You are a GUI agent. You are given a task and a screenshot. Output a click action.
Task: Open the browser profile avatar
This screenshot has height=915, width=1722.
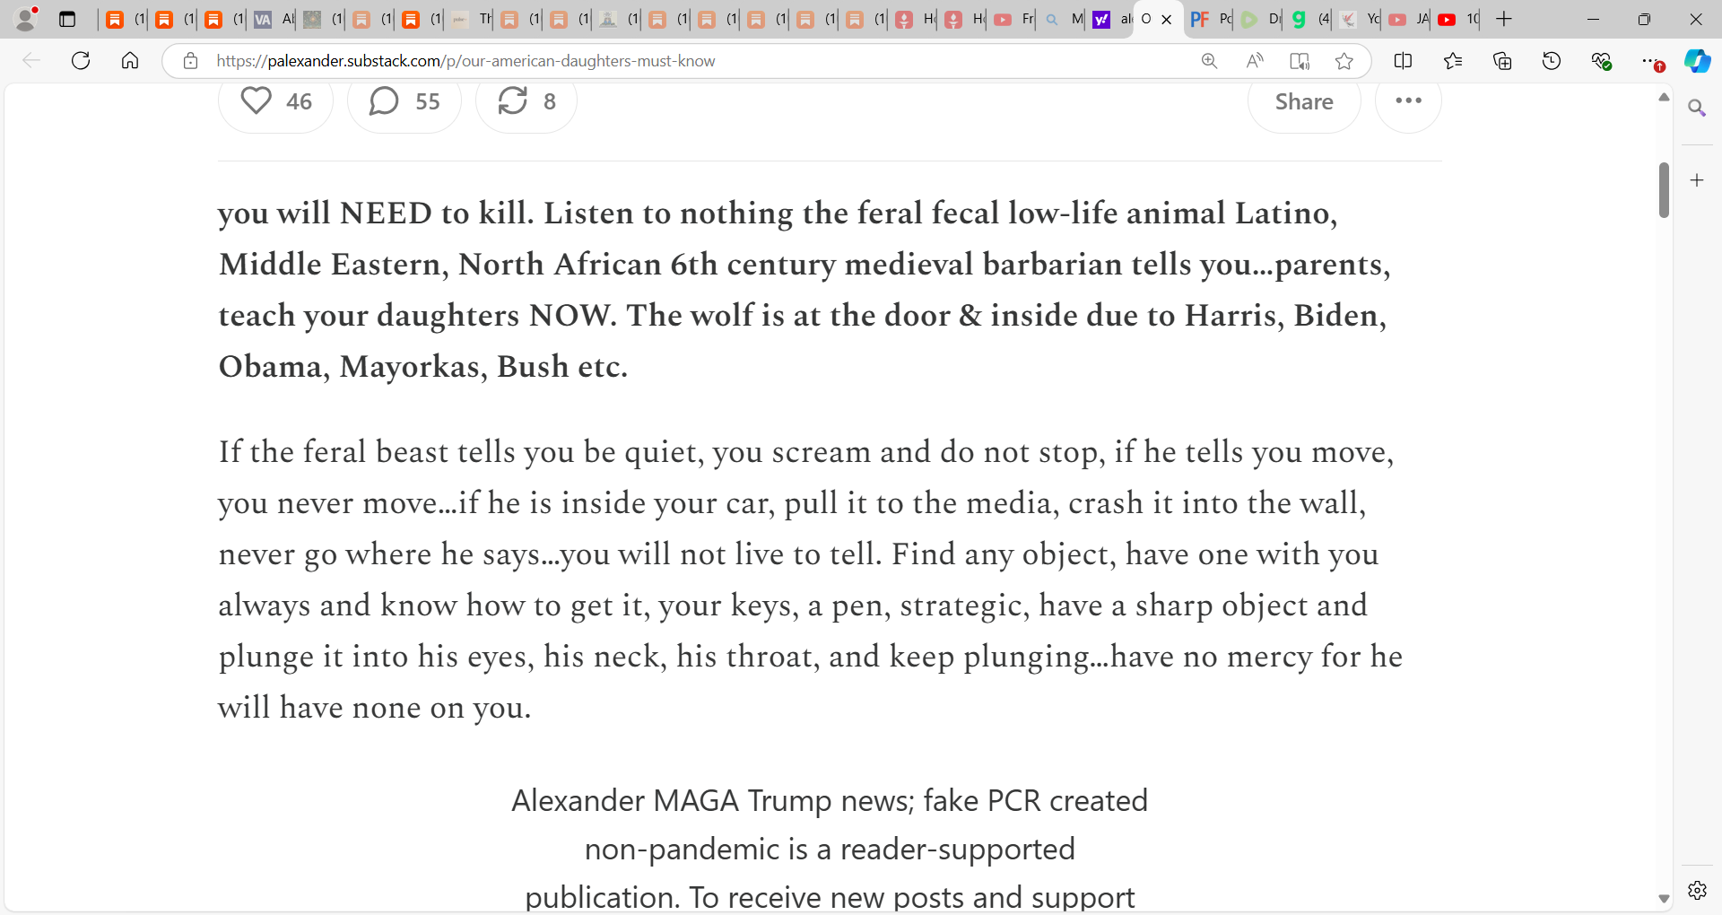point(27,19)
